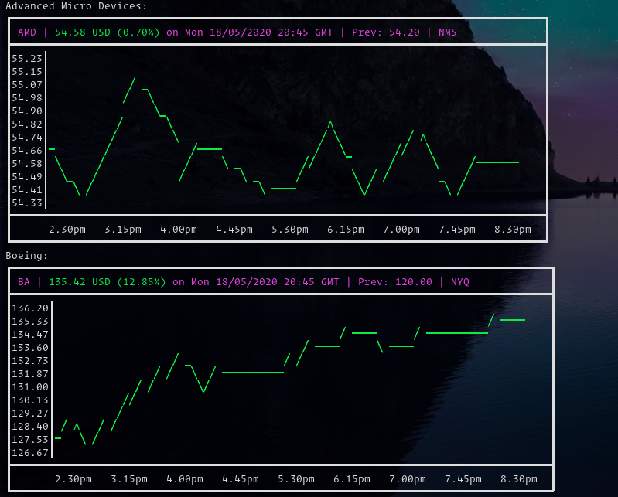Screen dimensions: 618x497
Task: Click Boeing y-axis value 131.87
Action: (x=30, y=374)
